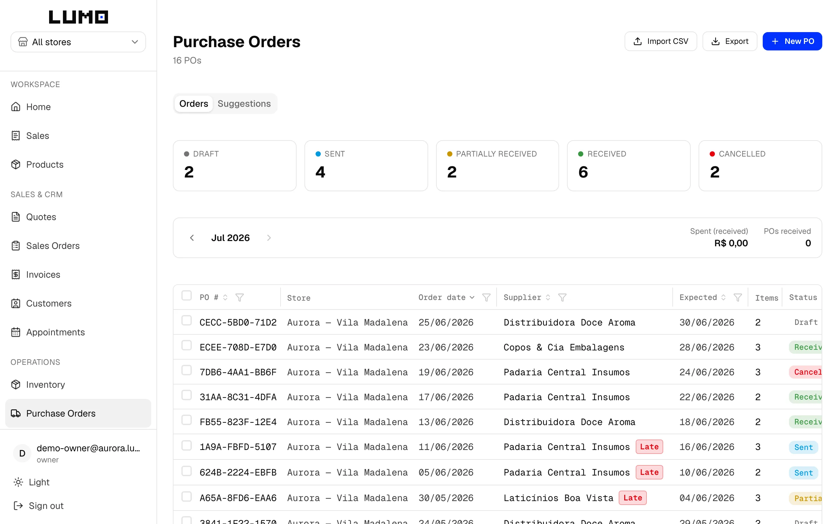Click the Appointments calendar icon
Image resolution: width=838 pixels, height=524 pixels.
[16, 332]
